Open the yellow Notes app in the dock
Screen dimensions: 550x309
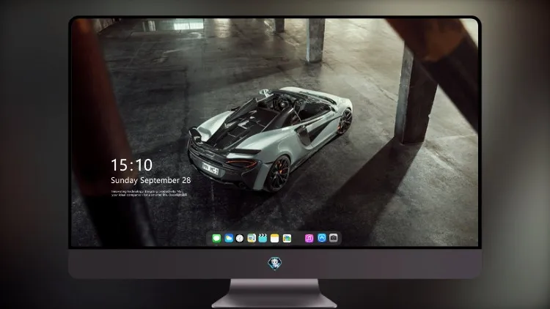pos(275,238)
